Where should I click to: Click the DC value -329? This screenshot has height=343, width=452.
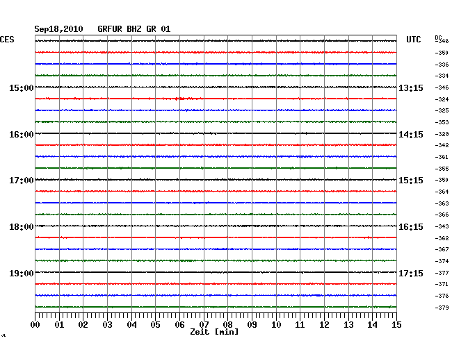(442, 134)
